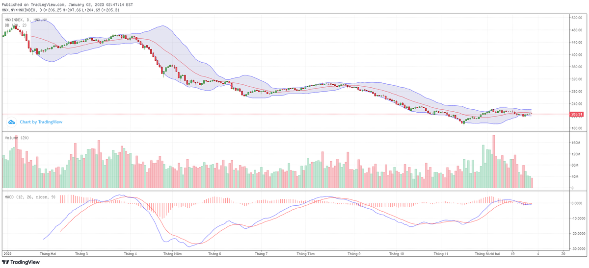
Task: Click the Tháng Hai label on time axis
Action: (48, 254)
